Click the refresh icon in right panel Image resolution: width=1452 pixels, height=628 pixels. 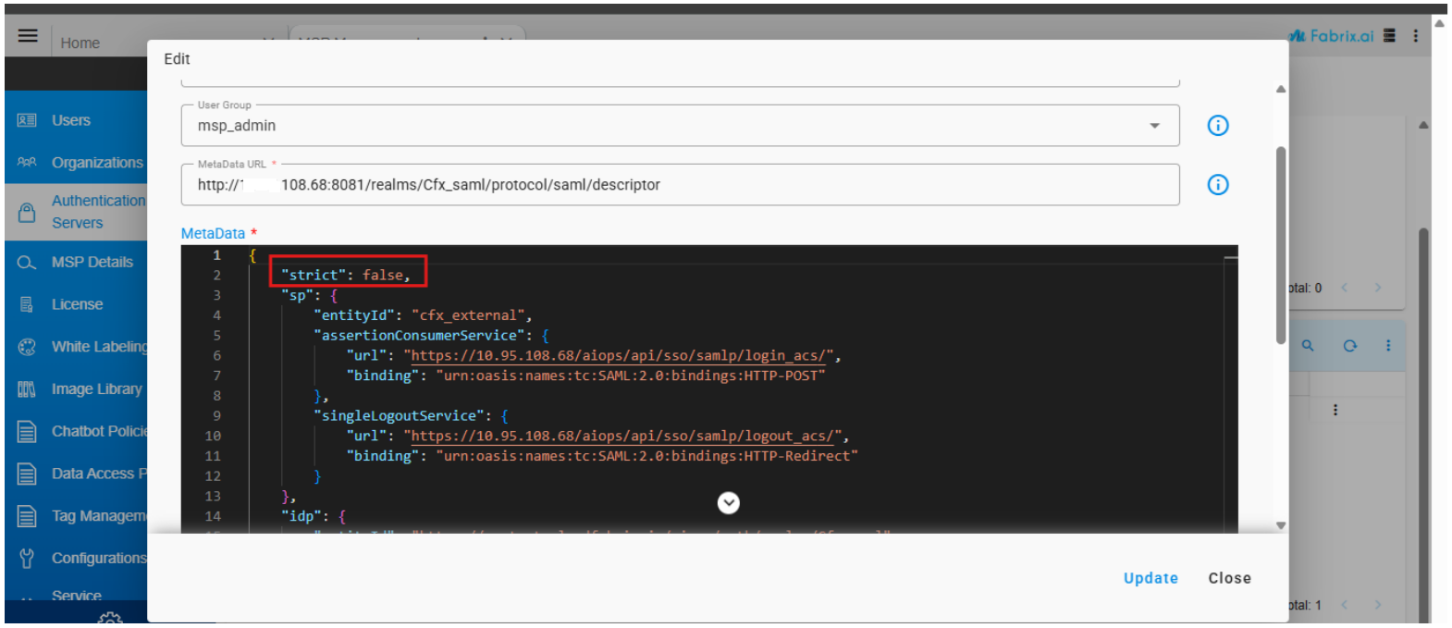[x=1349, y=345]
